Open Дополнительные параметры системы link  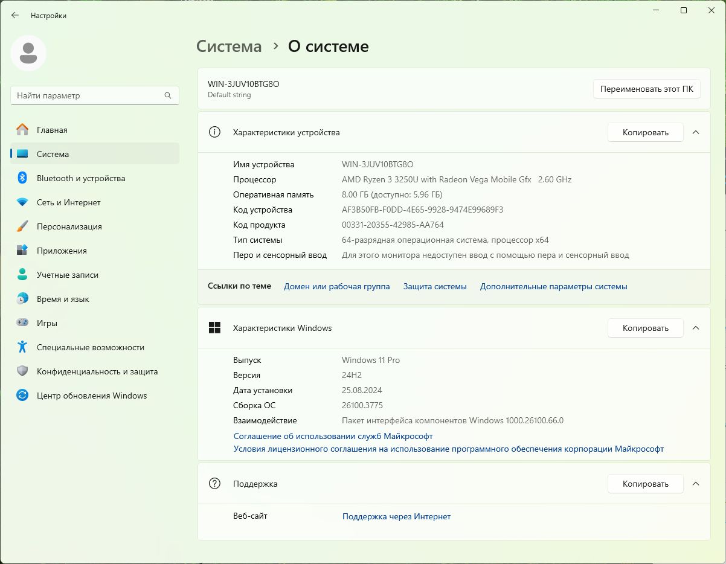[554, 286]
